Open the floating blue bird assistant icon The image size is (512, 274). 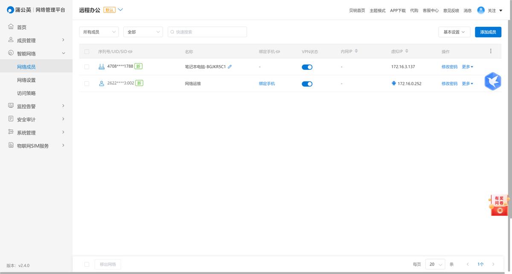pos(493,81)
